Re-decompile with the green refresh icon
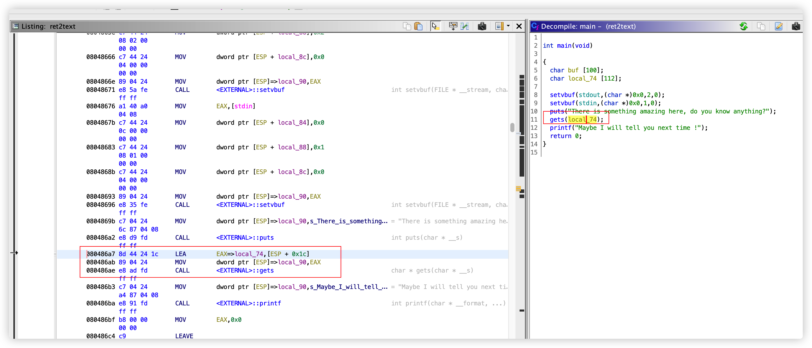This screenshot has width=812, height=348. 744,26
